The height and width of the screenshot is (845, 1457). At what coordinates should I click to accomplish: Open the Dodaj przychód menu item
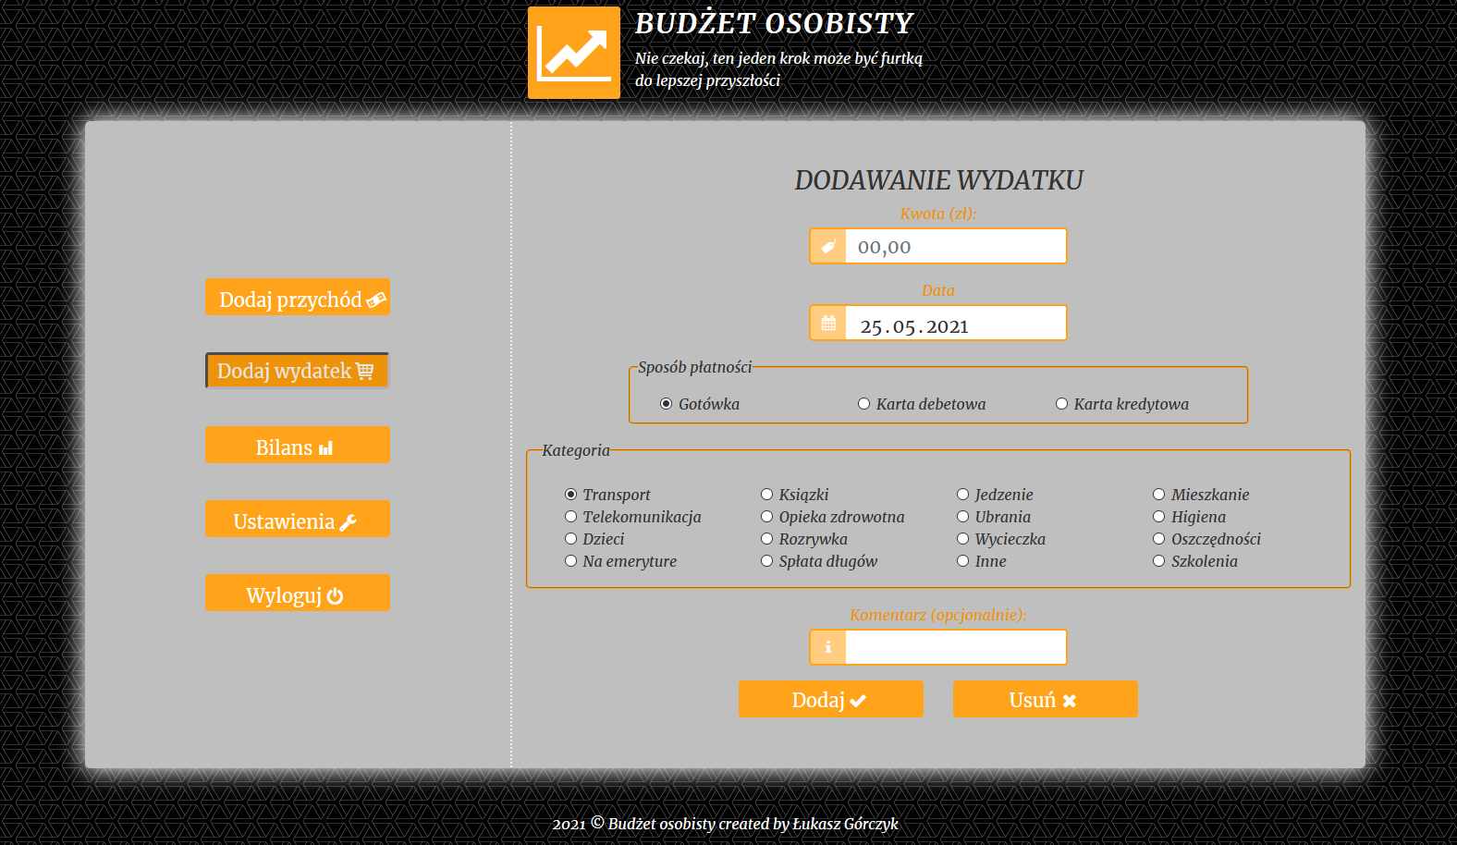coord(297,298)
